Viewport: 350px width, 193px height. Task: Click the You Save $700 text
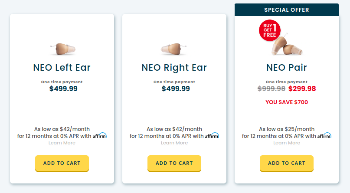click(x=287, y=102)
